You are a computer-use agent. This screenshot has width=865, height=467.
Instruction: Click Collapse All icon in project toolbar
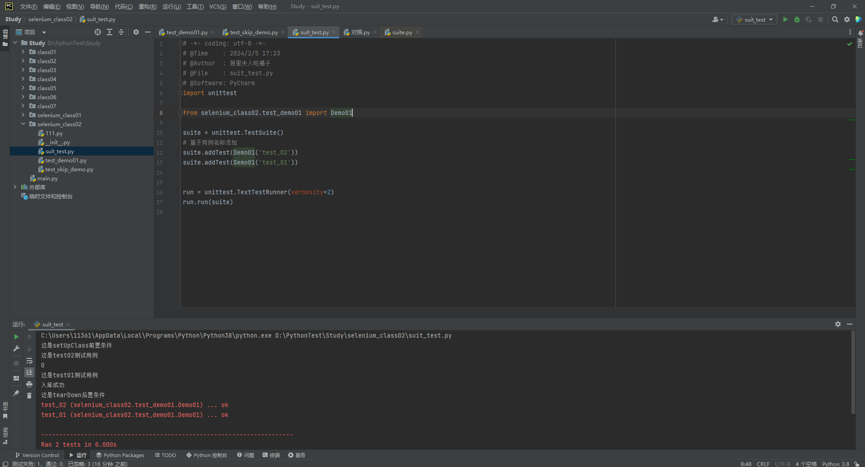tap(121, 32)
